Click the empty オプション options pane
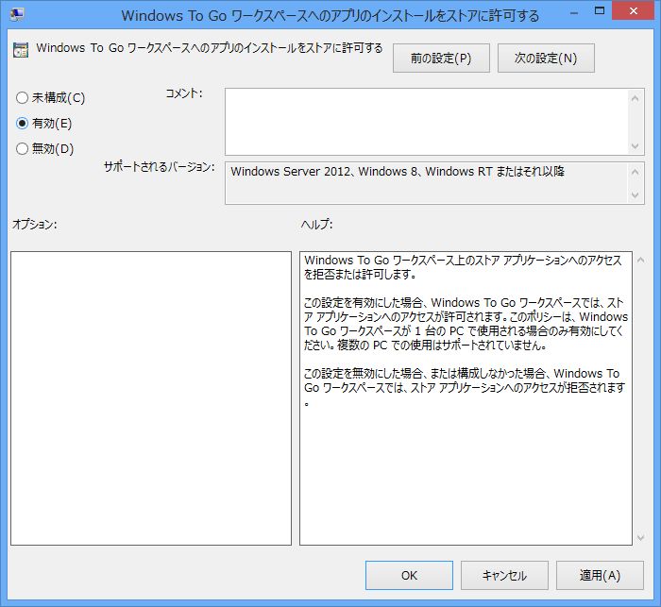 click(151, 398)
